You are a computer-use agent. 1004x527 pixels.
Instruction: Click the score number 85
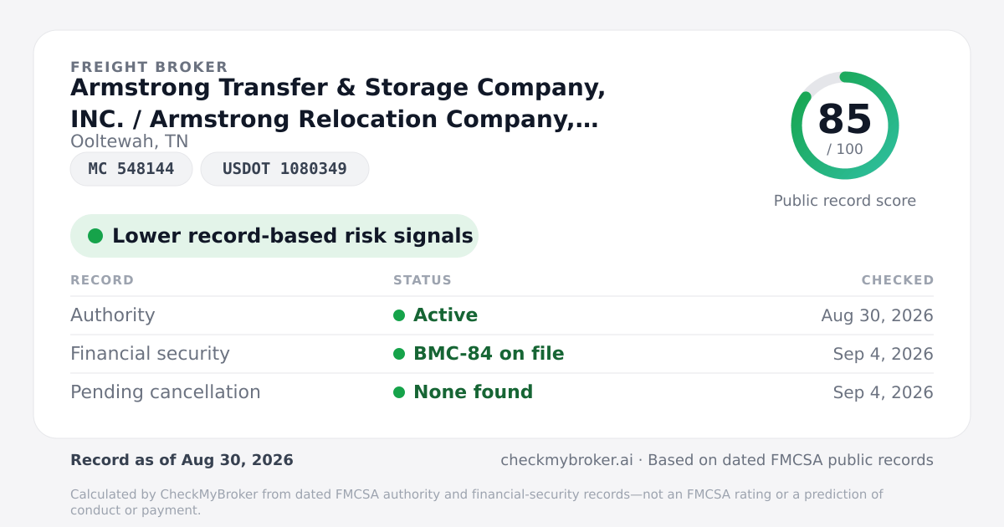coord(845,120)
